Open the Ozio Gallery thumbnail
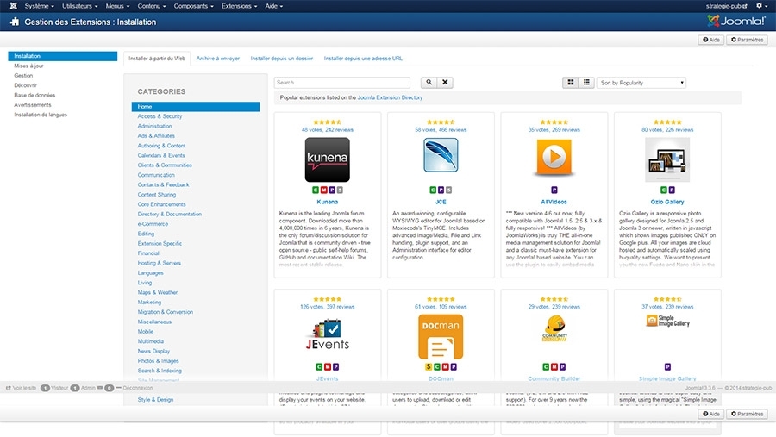 click(x=667, y=159)
